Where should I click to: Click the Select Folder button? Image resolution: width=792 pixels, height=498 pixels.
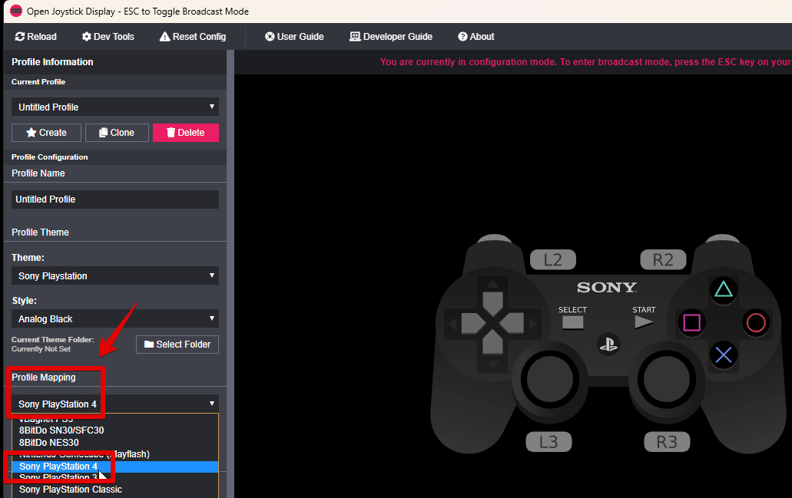click(x=177, y=344)
